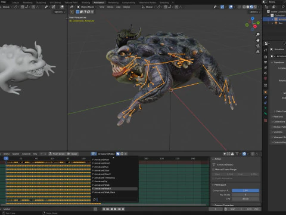Screen dimensions: 286x215
Task: Toggle snapping magnet in viewport header
Action: [x=166, y=7]
